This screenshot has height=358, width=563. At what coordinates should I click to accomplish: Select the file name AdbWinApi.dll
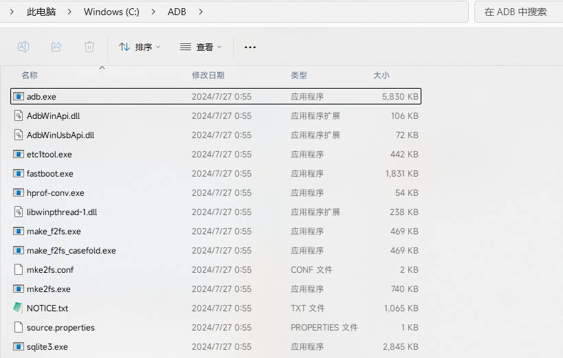[x=53, y=116]
